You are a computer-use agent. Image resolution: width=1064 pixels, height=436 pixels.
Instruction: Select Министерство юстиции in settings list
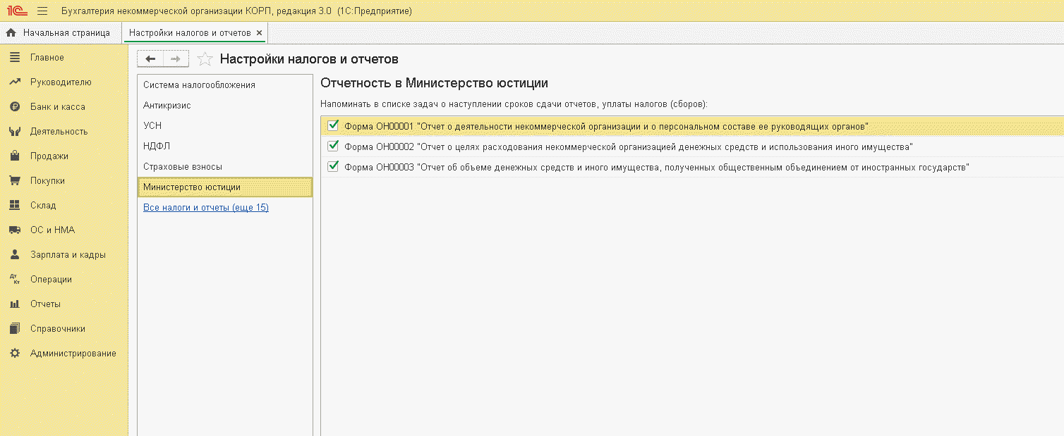click(225, 187)
